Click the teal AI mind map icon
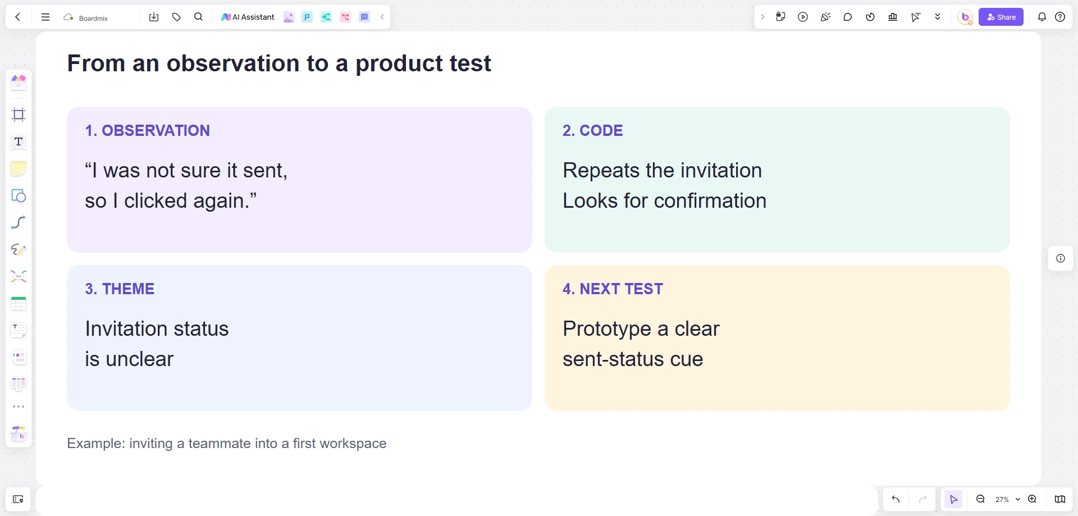The image size is (1078, 516). 326,17
